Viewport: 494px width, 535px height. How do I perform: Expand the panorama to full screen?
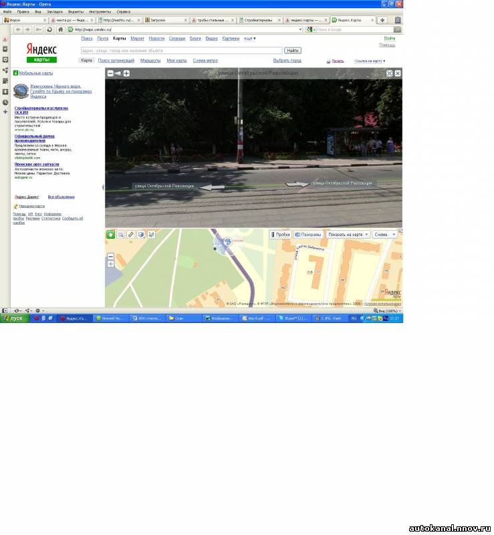tap(389, 74)
